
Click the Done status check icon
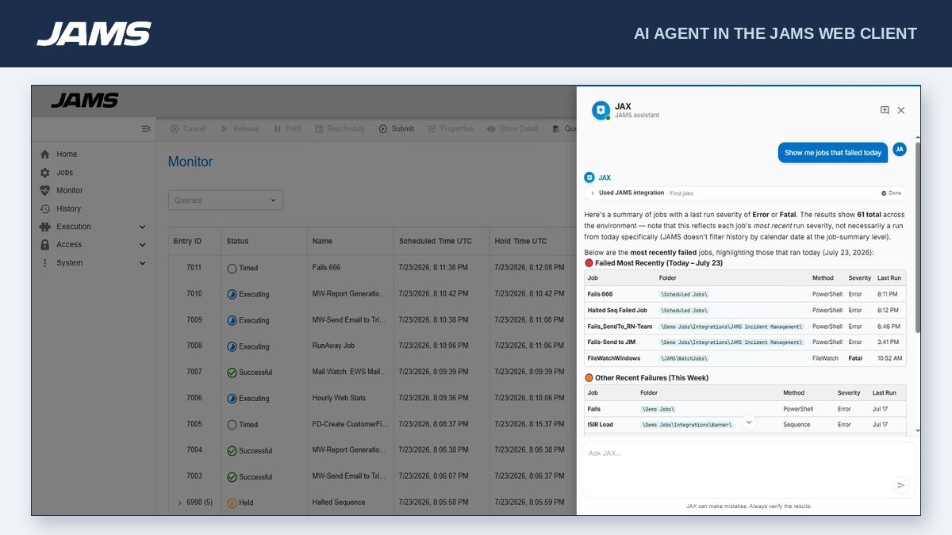coord(884,193)
